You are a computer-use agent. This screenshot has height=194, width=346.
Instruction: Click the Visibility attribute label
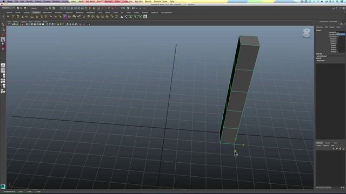point(334,52)
